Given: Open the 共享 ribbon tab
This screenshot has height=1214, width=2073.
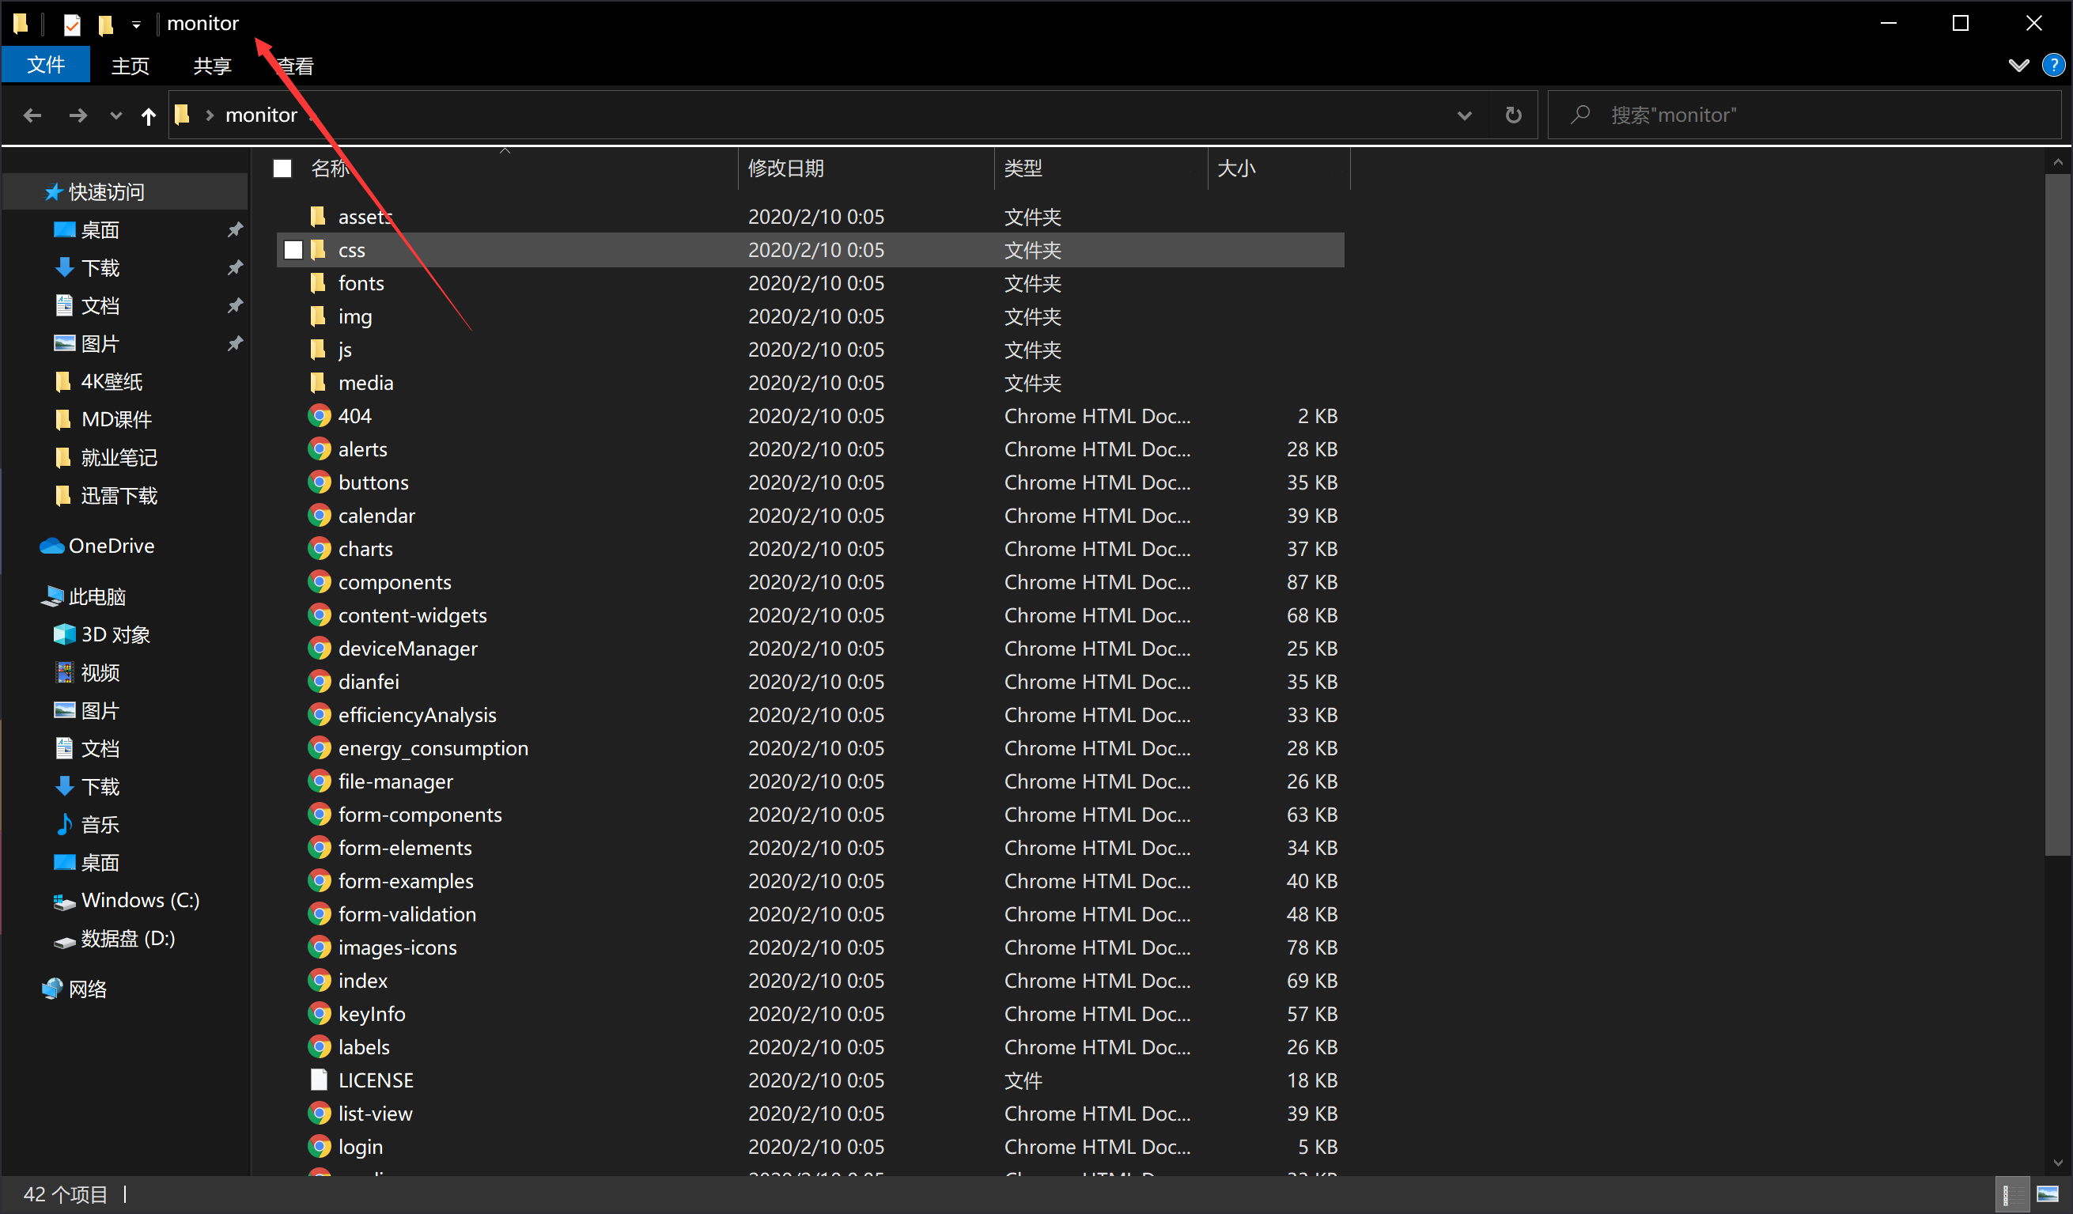Looking at the screenshot, I should [211, 65].
